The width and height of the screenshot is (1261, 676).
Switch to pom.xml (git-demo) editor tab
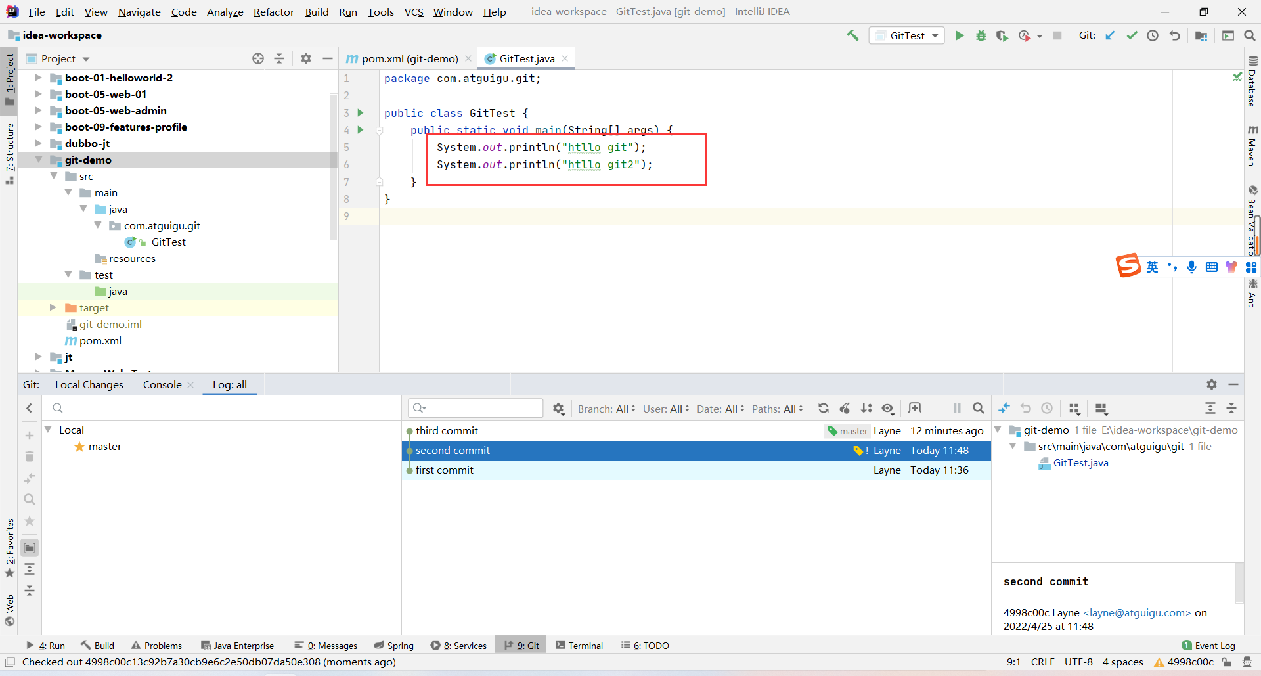pos(409,58)
